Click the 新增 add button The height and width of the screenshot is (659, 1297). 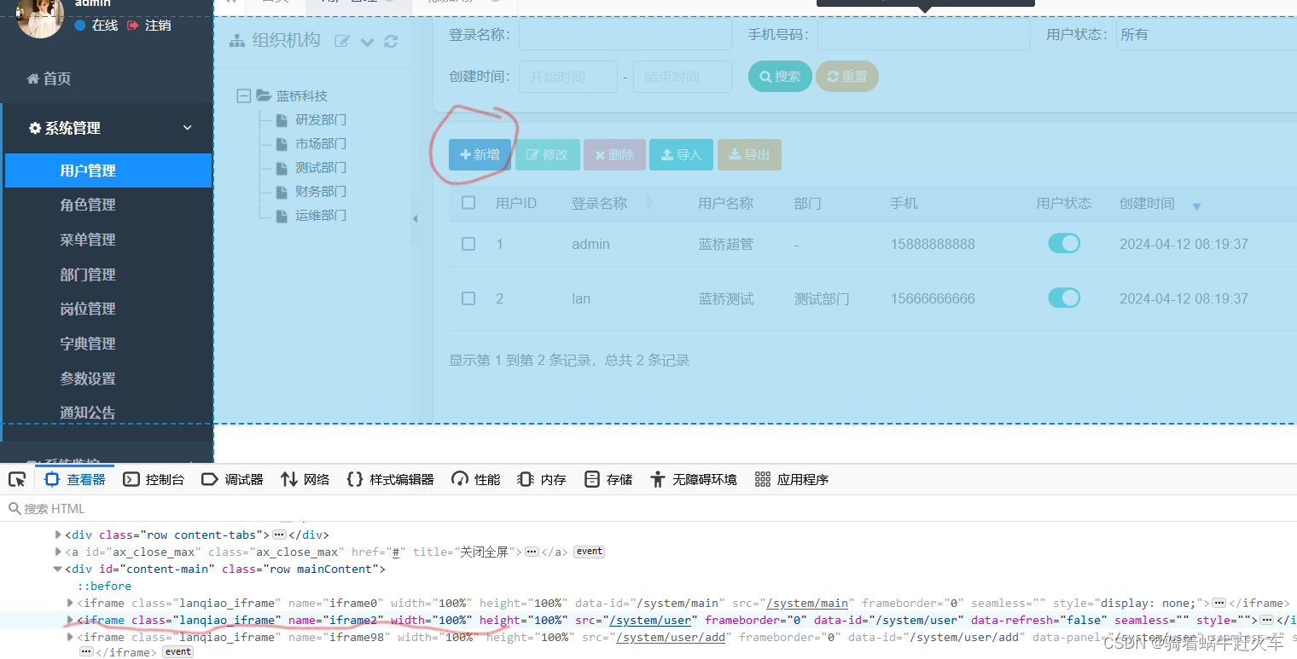[480, 154]
